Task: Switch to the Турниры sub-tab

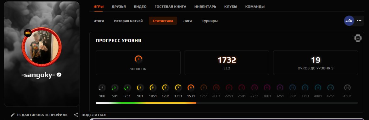Action: (210, 21)
